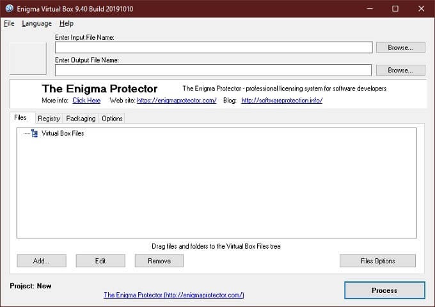
Task: Minimize the Enigma Virtual Box window
Action: point(370,8)
